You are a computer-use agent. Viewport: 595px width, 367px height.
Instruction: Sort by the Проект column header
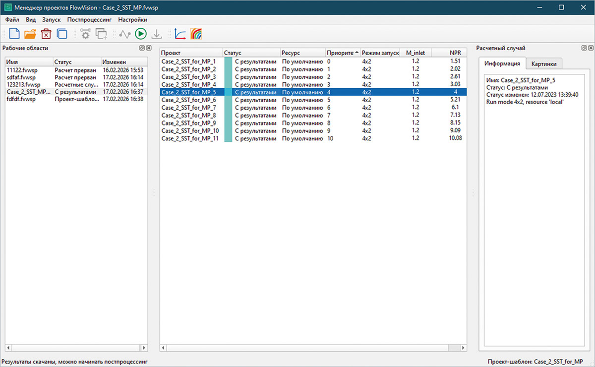pyautogui.click(x=191, y=53)
